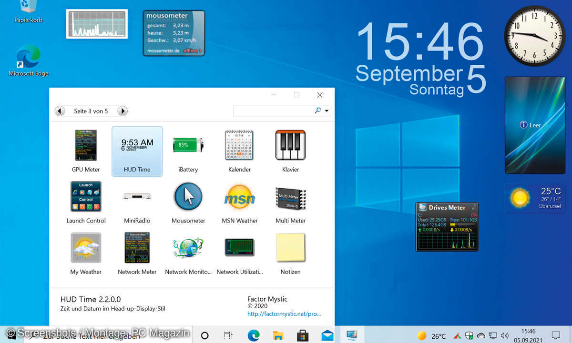Open the search options dropdown arrow

point(327,111)
